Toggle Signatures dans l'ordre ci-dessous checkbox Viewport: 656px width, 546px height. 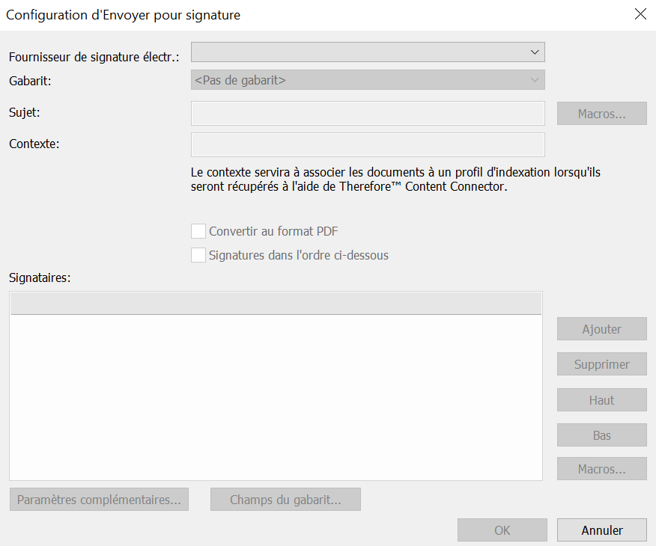[198, 255]
